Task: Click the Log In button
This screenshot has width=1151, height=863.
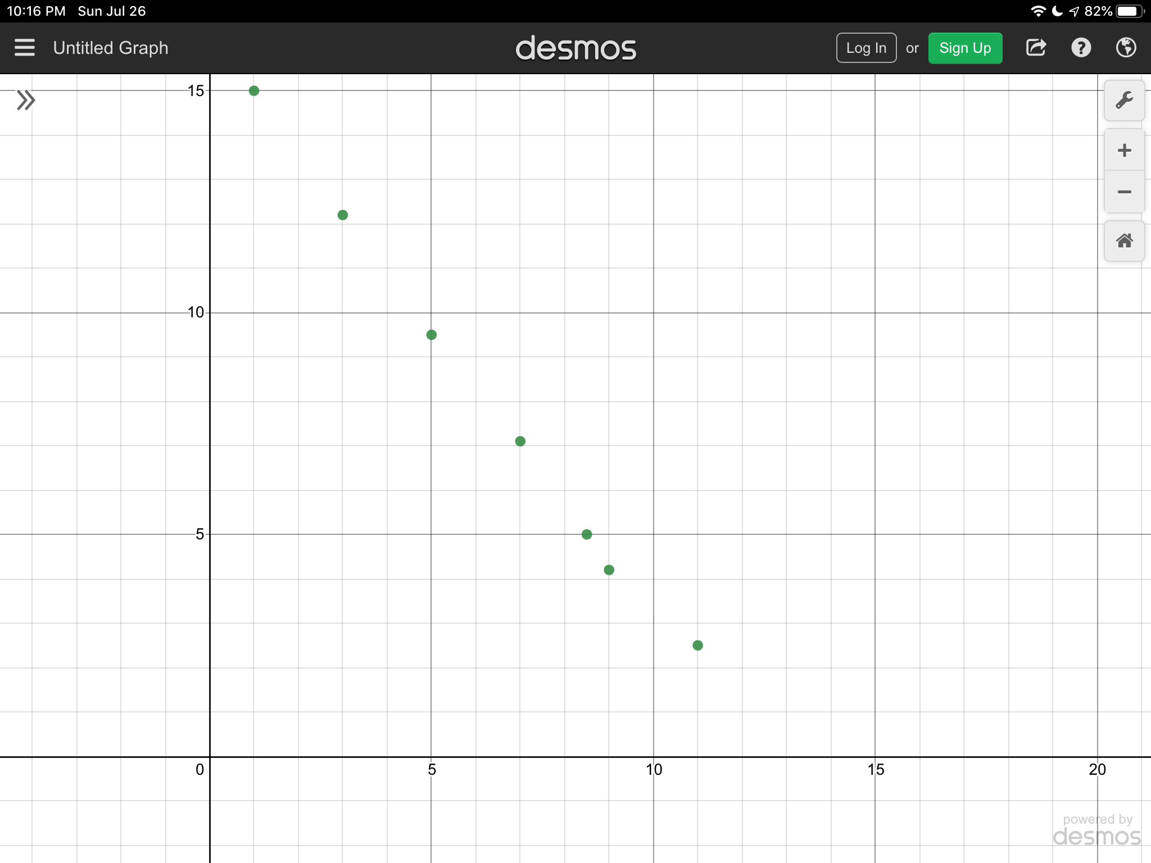Action: 866,48
